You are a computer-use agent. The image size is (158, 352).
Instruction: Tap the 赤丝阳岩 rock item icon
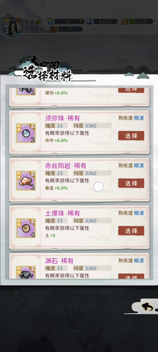[26, 181]
